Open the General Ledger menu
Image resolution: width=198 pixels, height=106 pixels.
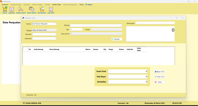37,5
